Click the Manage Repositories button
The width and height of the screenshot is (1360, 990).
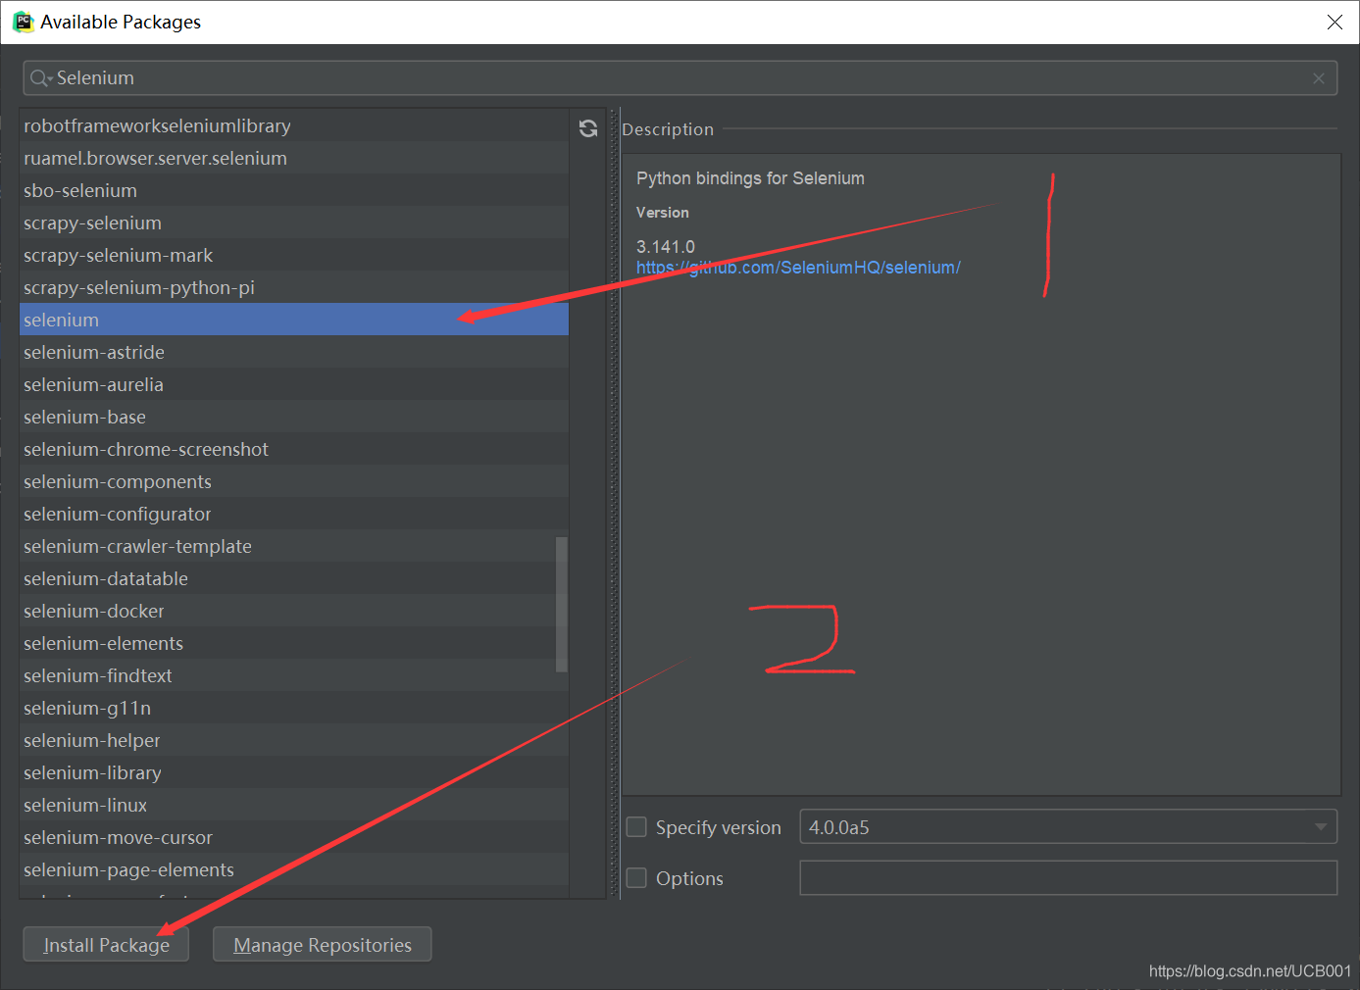(323, 945)
